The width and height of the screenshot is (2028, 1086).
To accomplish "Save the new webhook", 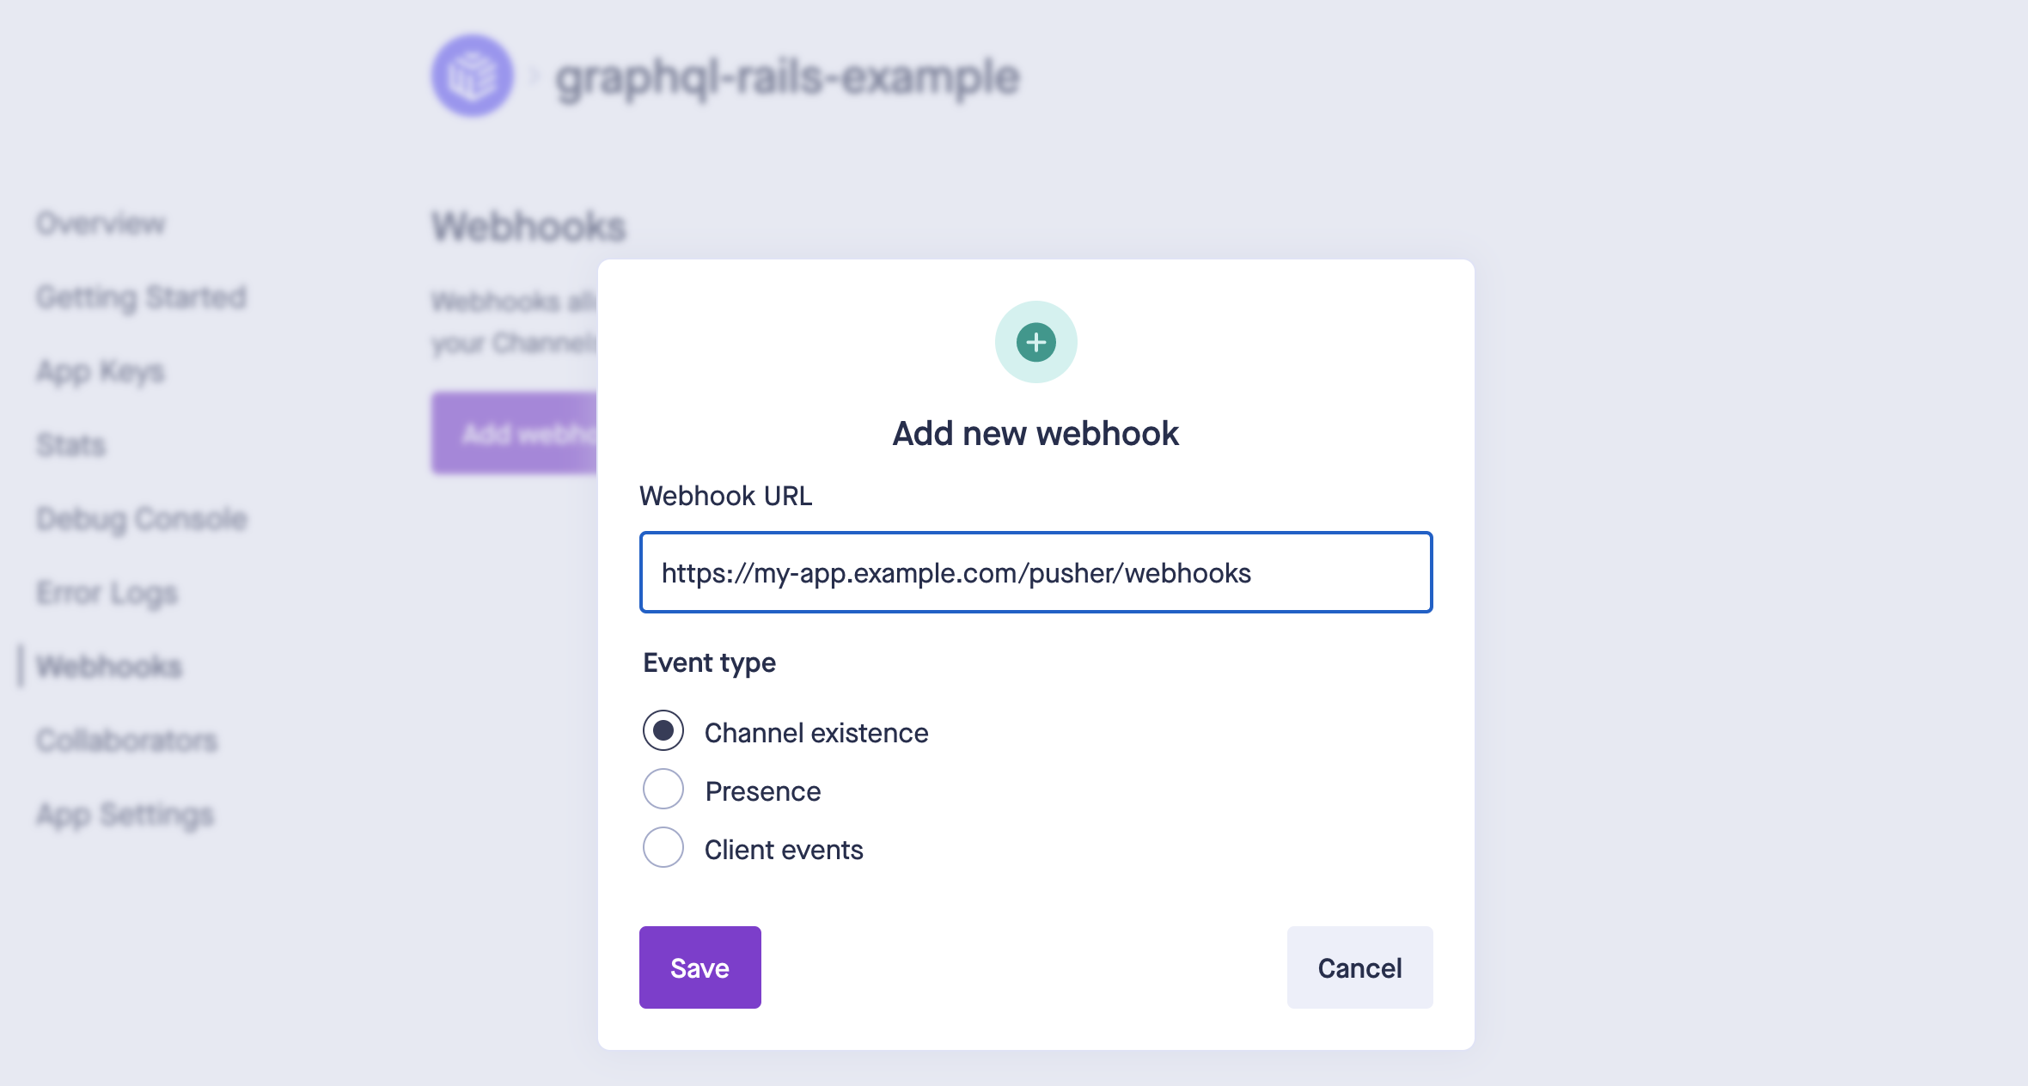I will point(699,967).
